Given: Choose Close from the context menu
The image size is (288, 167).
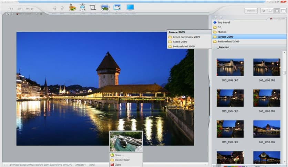Looking at the screenshot, I should [126, 165].
